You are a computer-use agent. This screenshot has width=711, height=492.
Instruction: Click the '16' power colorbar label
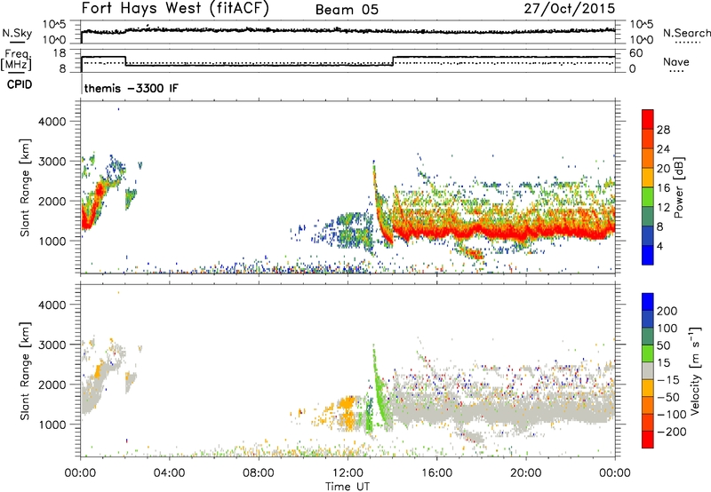pos(663,188)
